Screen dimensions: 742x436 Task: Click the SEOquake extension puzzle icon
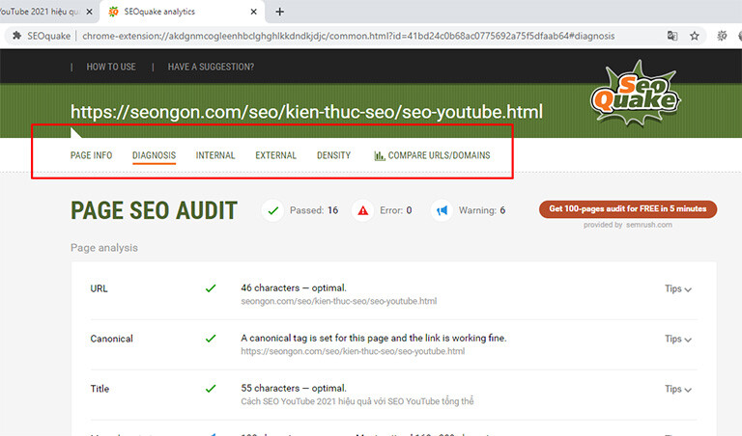(x=17, y=36)
